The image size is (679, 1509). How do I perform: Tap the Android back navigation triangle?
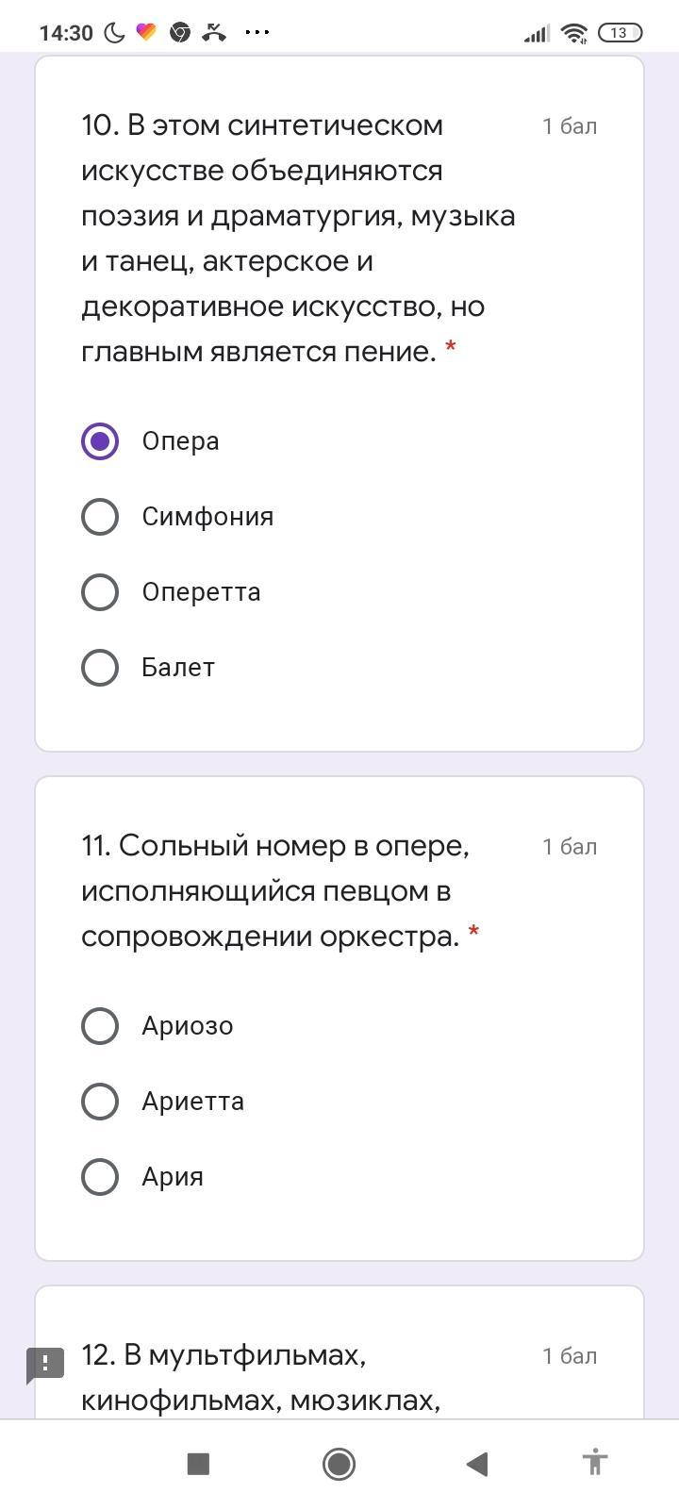coord(477,1464)
